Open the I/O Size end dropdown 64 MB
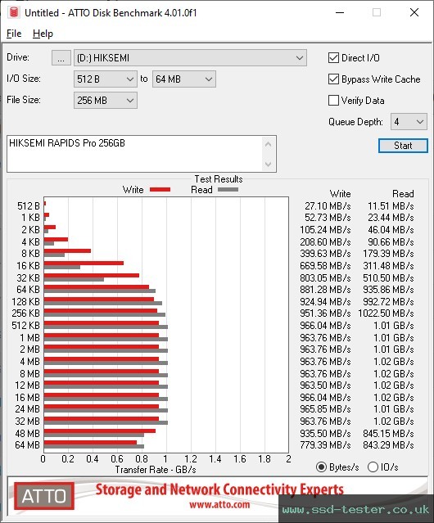Screen dimensions: 434x523 point(183,79)
